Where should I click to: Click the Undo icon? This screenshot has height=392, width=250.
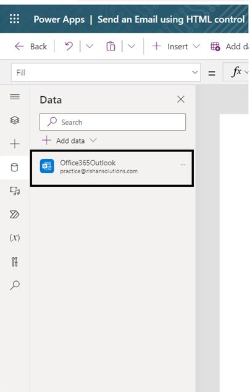point(69,46)
